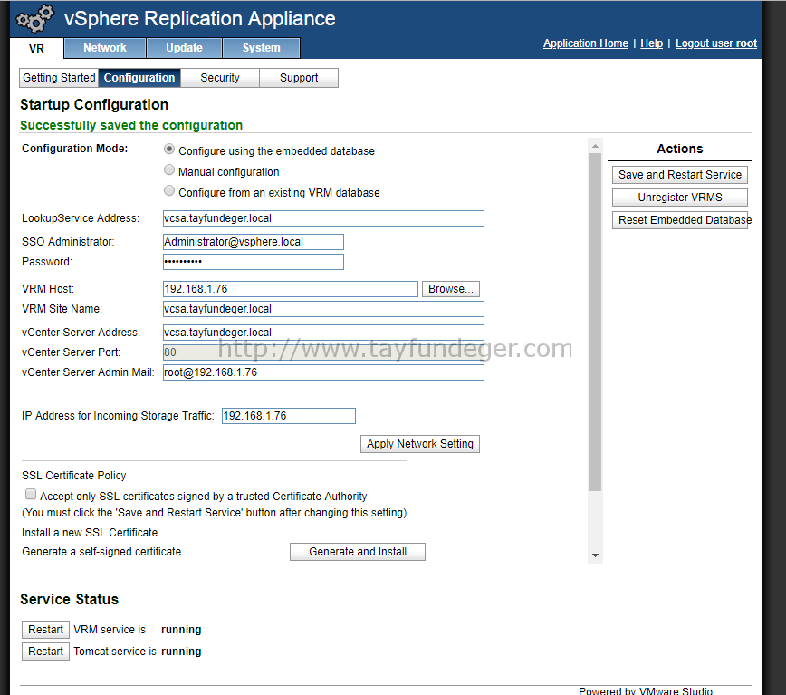The image size is (786, 695).
Task: Restart the Tomcat service
Action: 45,652
